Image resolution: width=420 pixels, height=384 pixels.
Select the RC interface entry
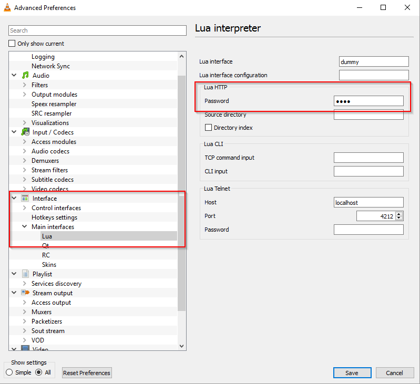pos(46,255)
